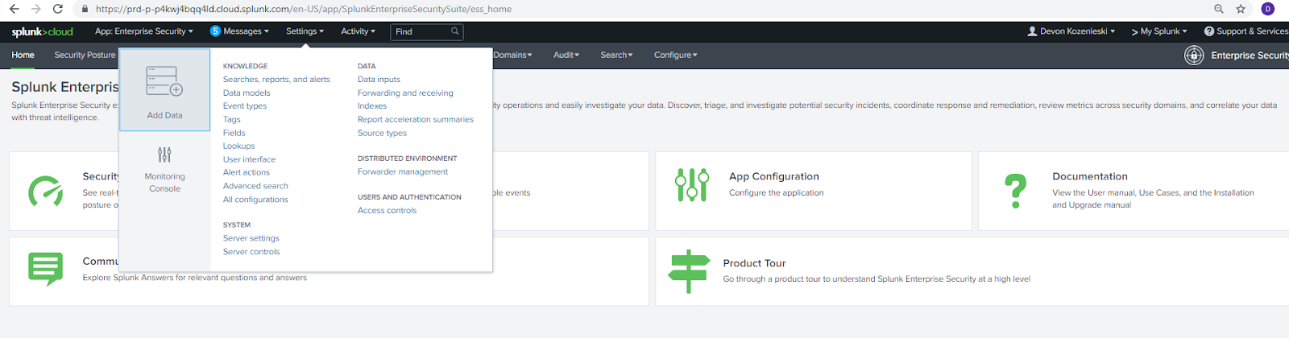Click the browser URL address bar

pyautogui.click(x=644, y=9)
